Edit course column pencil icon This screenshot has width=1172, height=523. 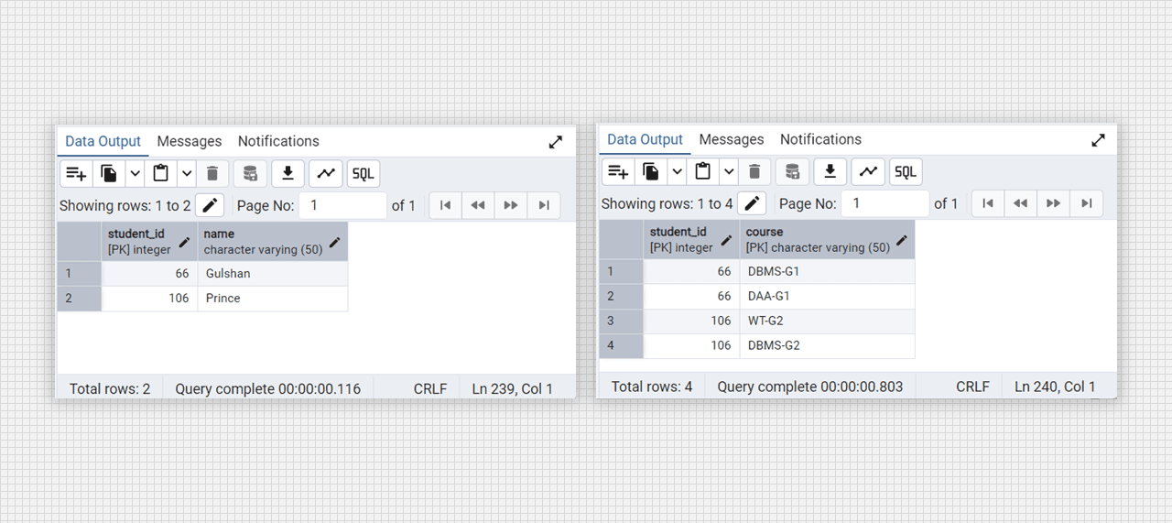click(902, 240)
